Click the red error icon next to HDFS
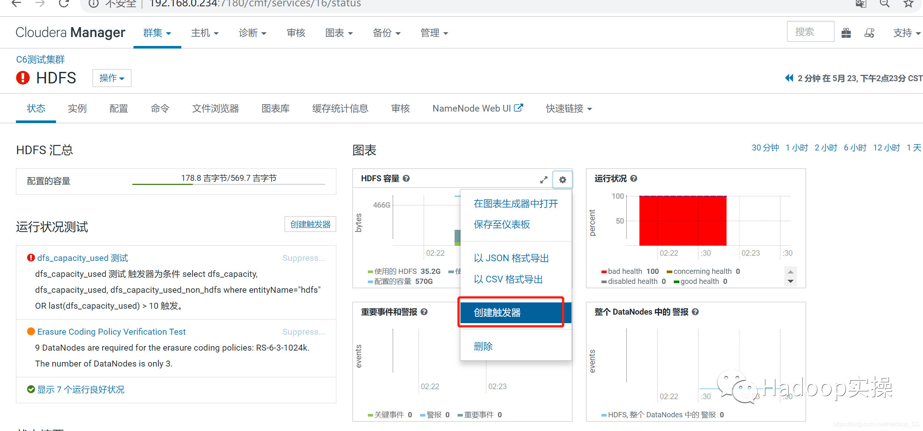 point(23,78)
